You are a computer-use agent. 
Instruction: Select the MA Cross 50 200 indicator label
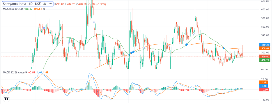(13, 9)
